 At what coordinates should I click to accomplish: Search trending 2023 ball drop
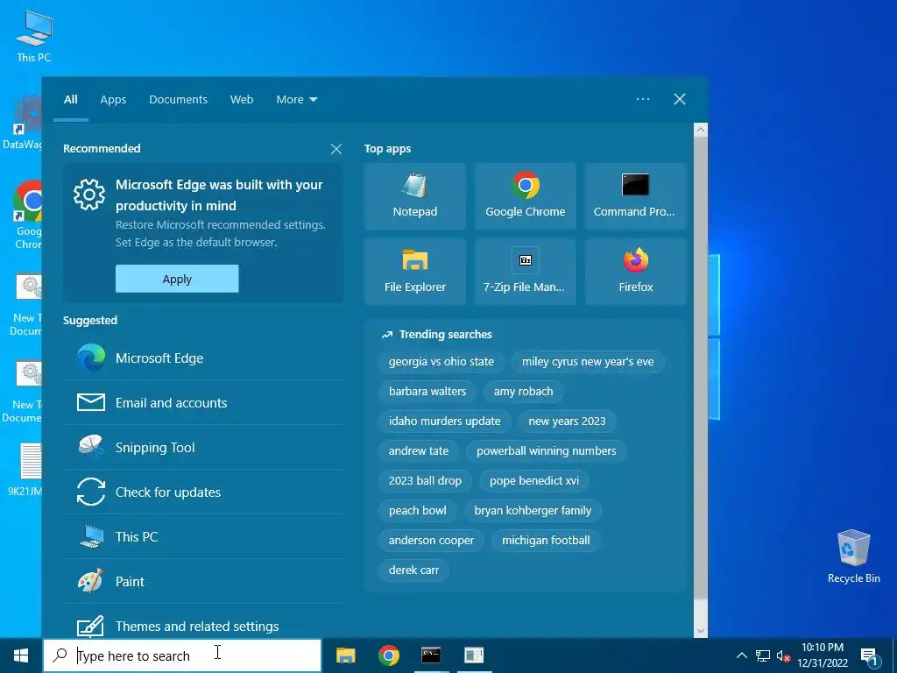[x=425, y=481]
